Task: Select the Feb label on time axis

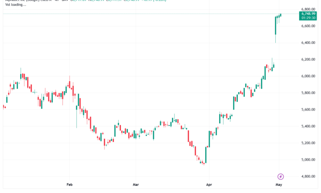Action: point(70,185)
